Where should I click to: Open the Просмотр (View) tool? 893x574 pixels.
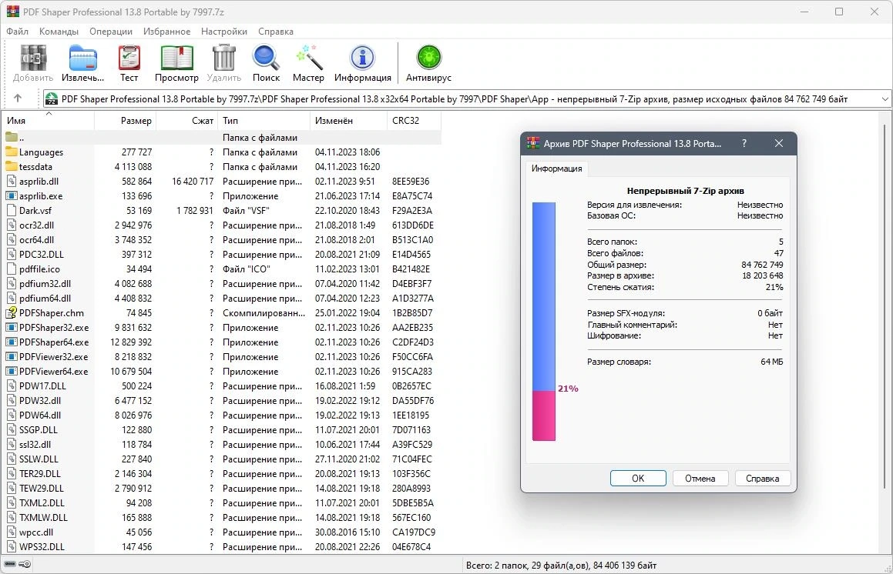click(176, 58)
